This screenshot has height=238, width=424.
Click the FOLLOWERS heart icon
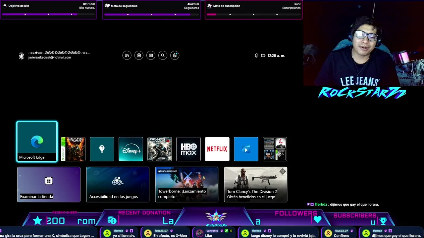click(318, 219)
